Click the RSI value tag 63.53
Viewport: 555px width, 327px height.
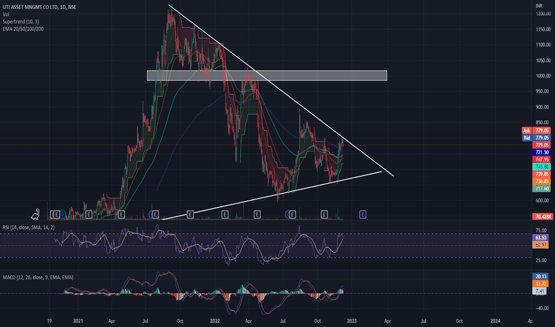541,238
